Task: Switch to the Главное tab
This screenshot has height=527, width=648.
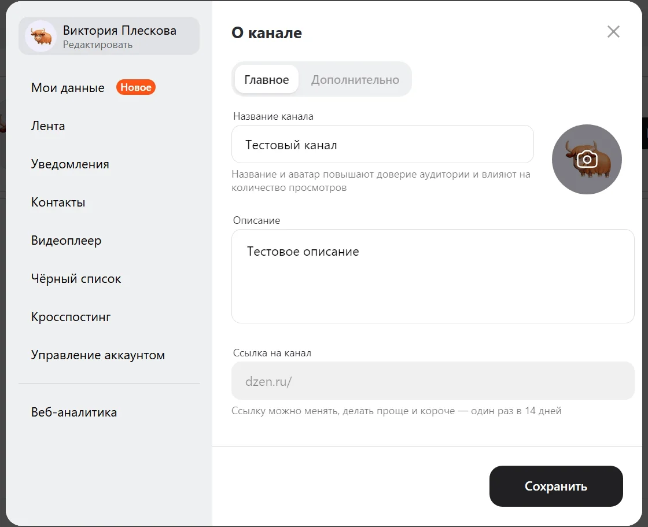Action: click(266, 80)
